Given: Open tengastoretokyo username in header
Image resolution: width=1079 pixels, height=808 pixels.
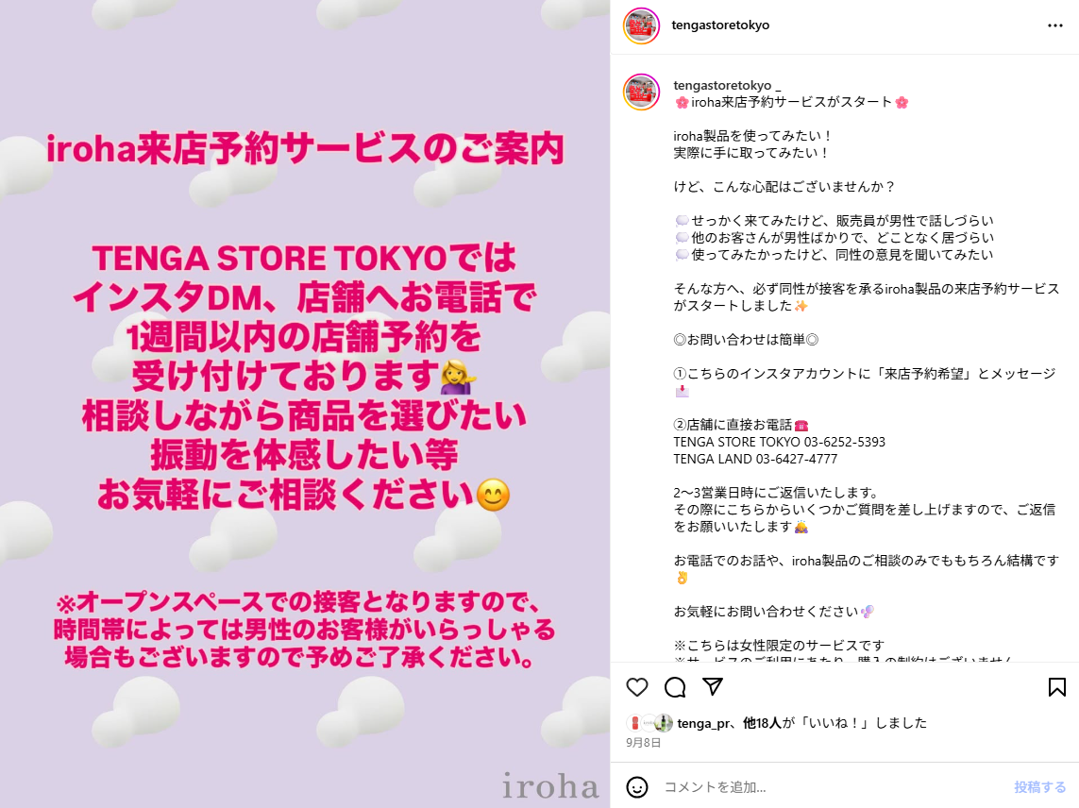Looking at the screenshot, I should click(x=720, y=25).
